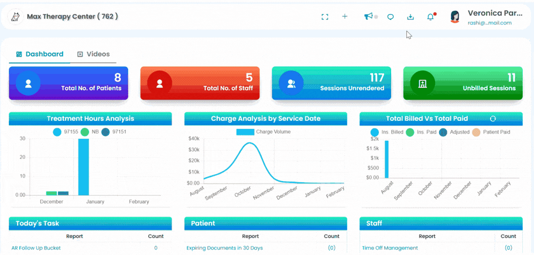The image size is (534, 255).
Task: Toggle the Charge Volume legend item
Action: click(x=263, y=132)
